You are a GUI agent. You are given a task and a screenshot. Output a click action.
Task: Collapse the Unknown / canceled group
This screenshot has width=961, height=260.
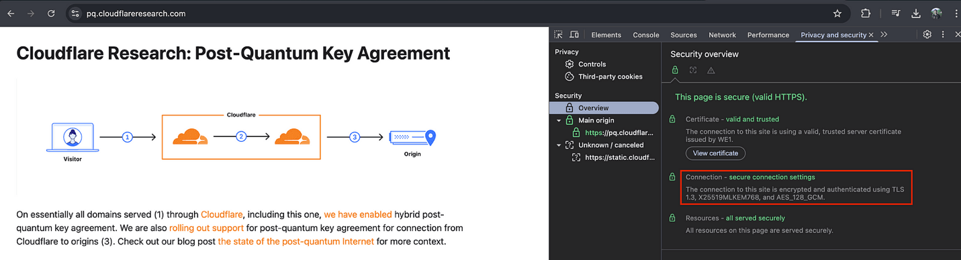[x=559, y=144]
